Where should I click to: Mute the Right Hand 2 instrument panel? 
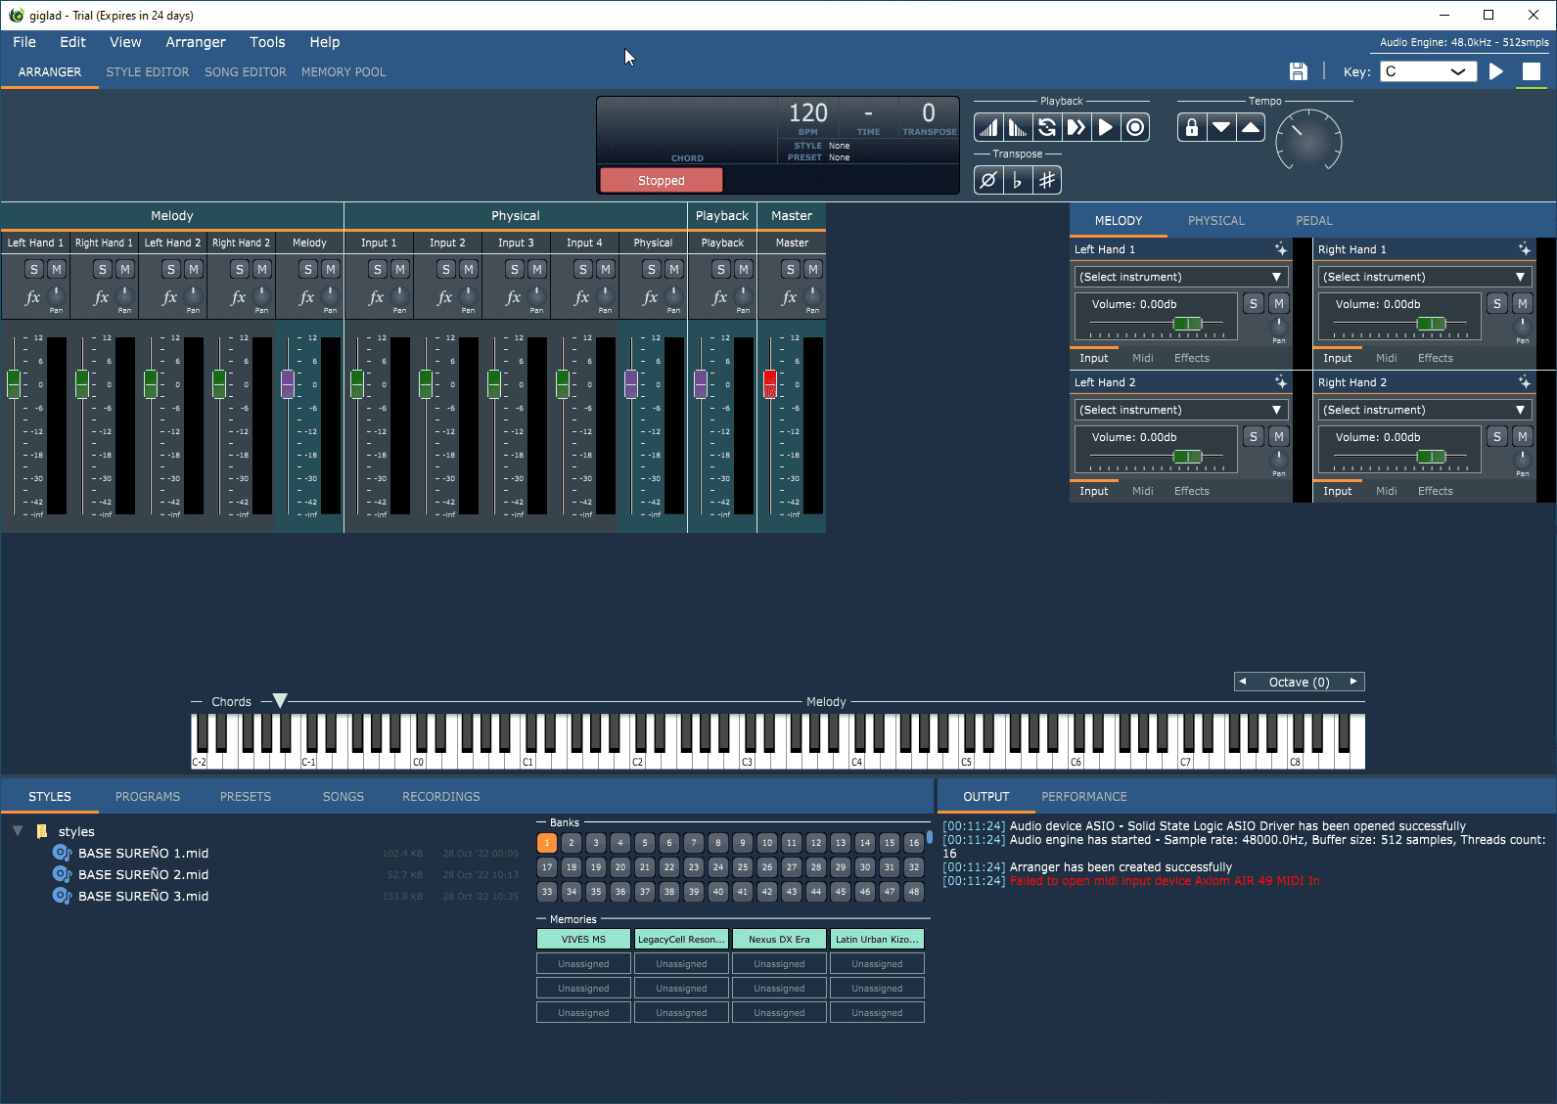(x=1522, y=437)
